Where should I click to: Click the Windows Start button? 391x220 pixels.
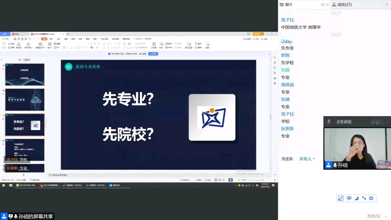click(x=4, y=185)
